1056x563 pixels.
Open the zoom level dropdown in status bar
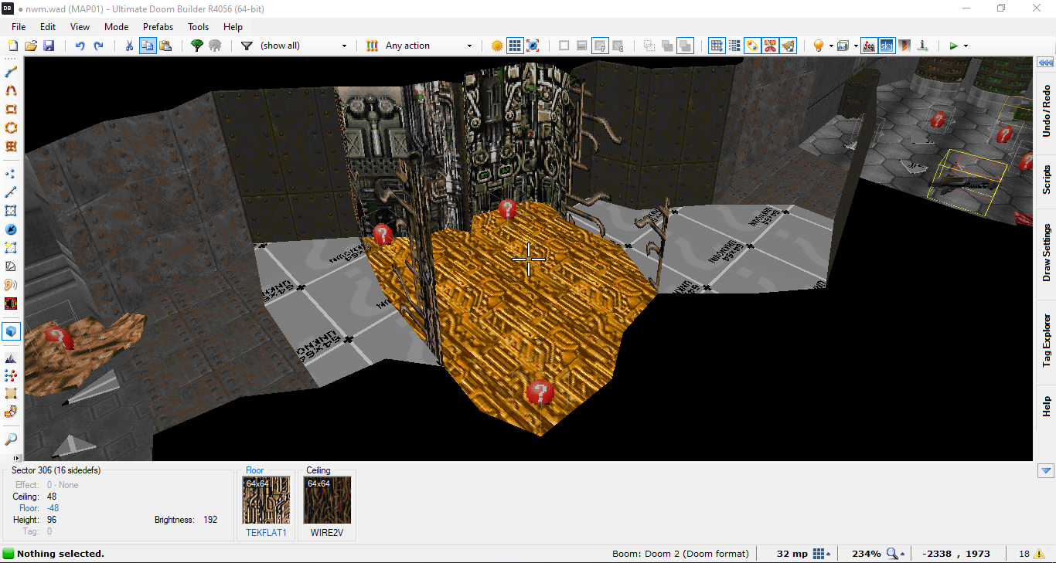click(x=897, y=554)
